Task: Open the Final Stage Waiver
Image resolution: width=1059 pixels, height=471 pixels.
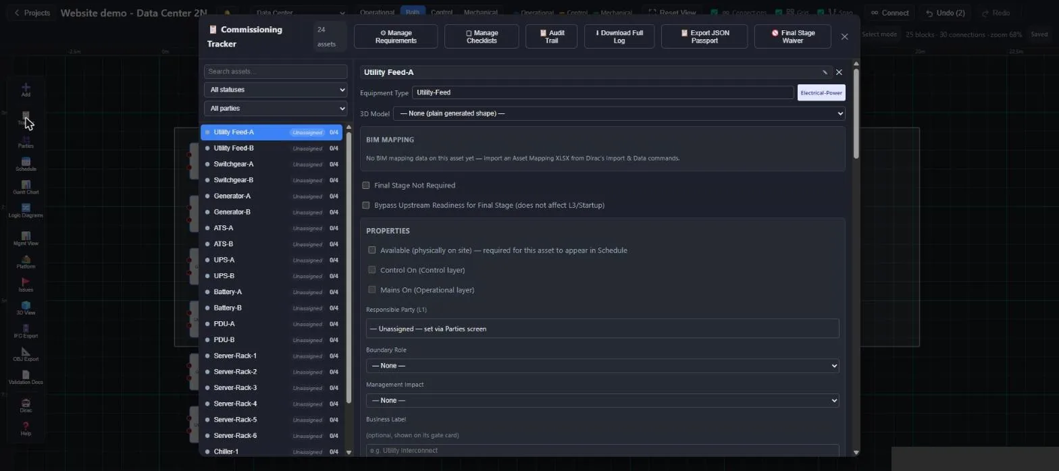Action: 792,36
